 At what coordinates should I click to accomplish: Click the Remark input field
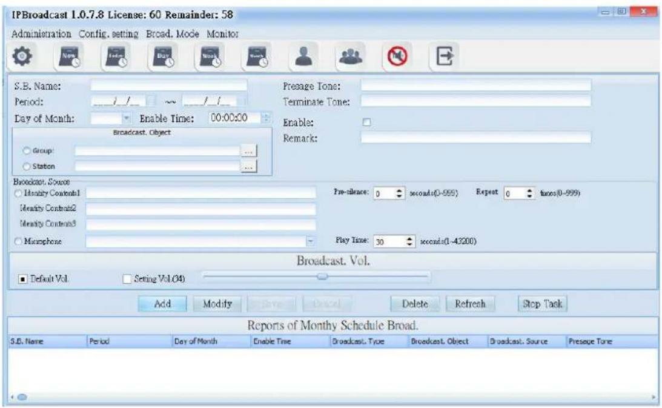pos(476,138)
